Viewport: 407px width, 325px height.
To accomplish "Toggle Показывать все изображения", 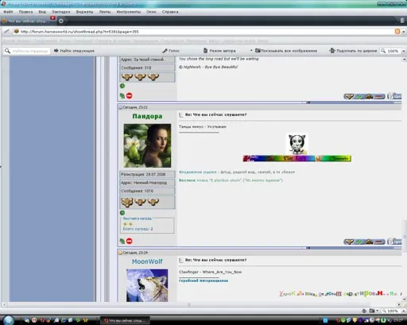I will 286,51.
